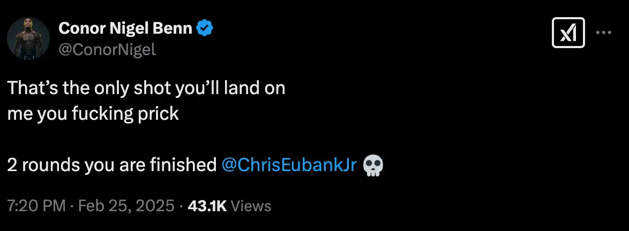629x231 pixels.
Task: Click the date "Feb 25, 2025"
Action: tap(126, 205)
